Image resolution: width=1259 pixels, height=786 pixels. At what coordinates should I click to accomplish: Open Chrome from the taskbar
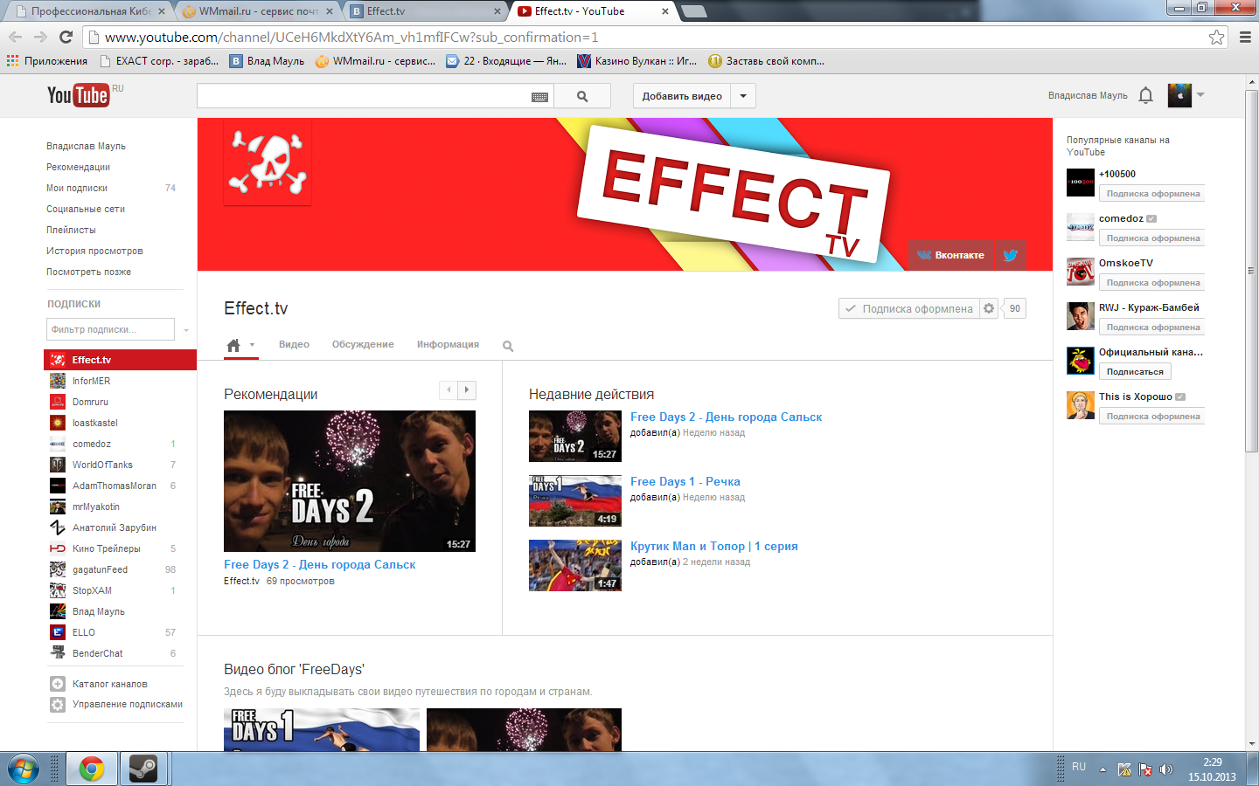coord(92,769)
